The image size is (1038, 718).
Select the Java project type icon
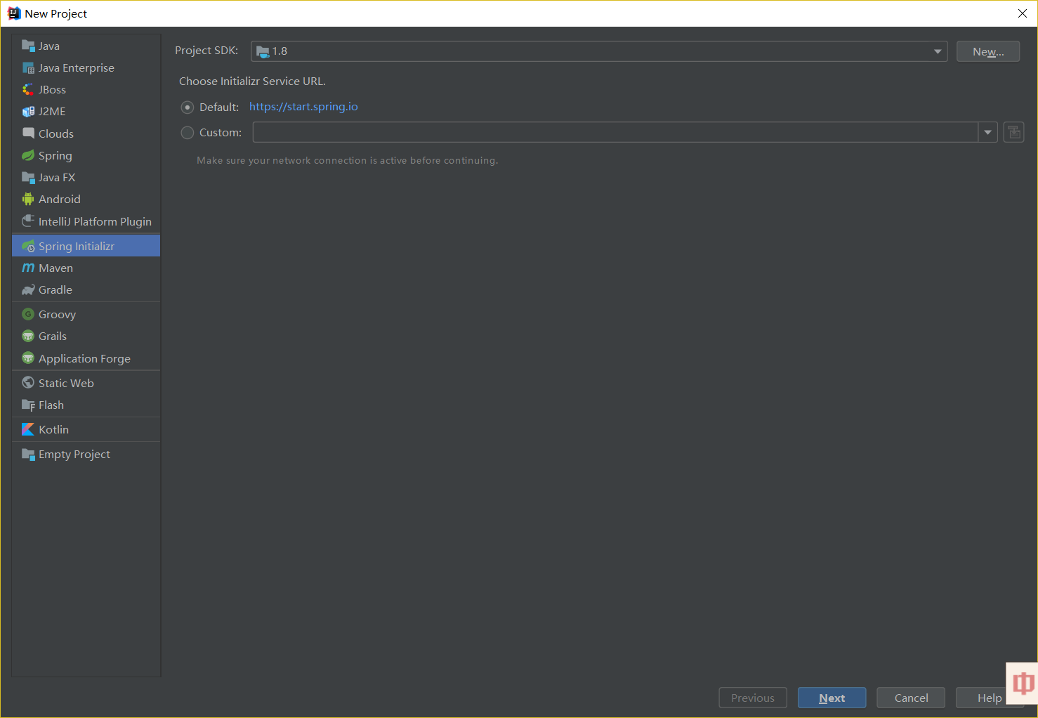tap(28, 46)
